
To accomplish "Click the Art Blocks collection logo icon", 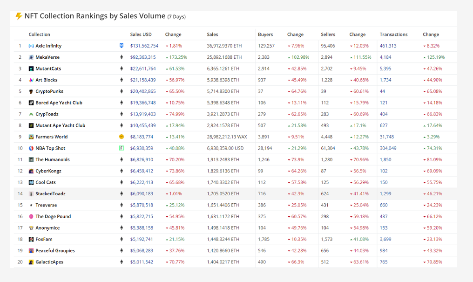I will pyautogui.click(x=31, y=80).
